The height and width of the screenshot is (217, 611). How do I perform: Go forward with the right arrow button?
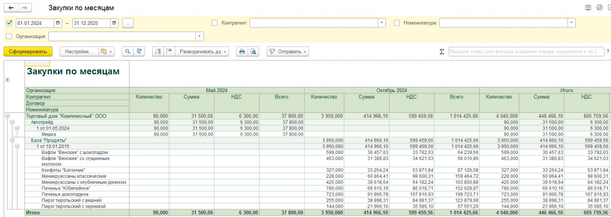pyautogui.click(x=25, y=8)
